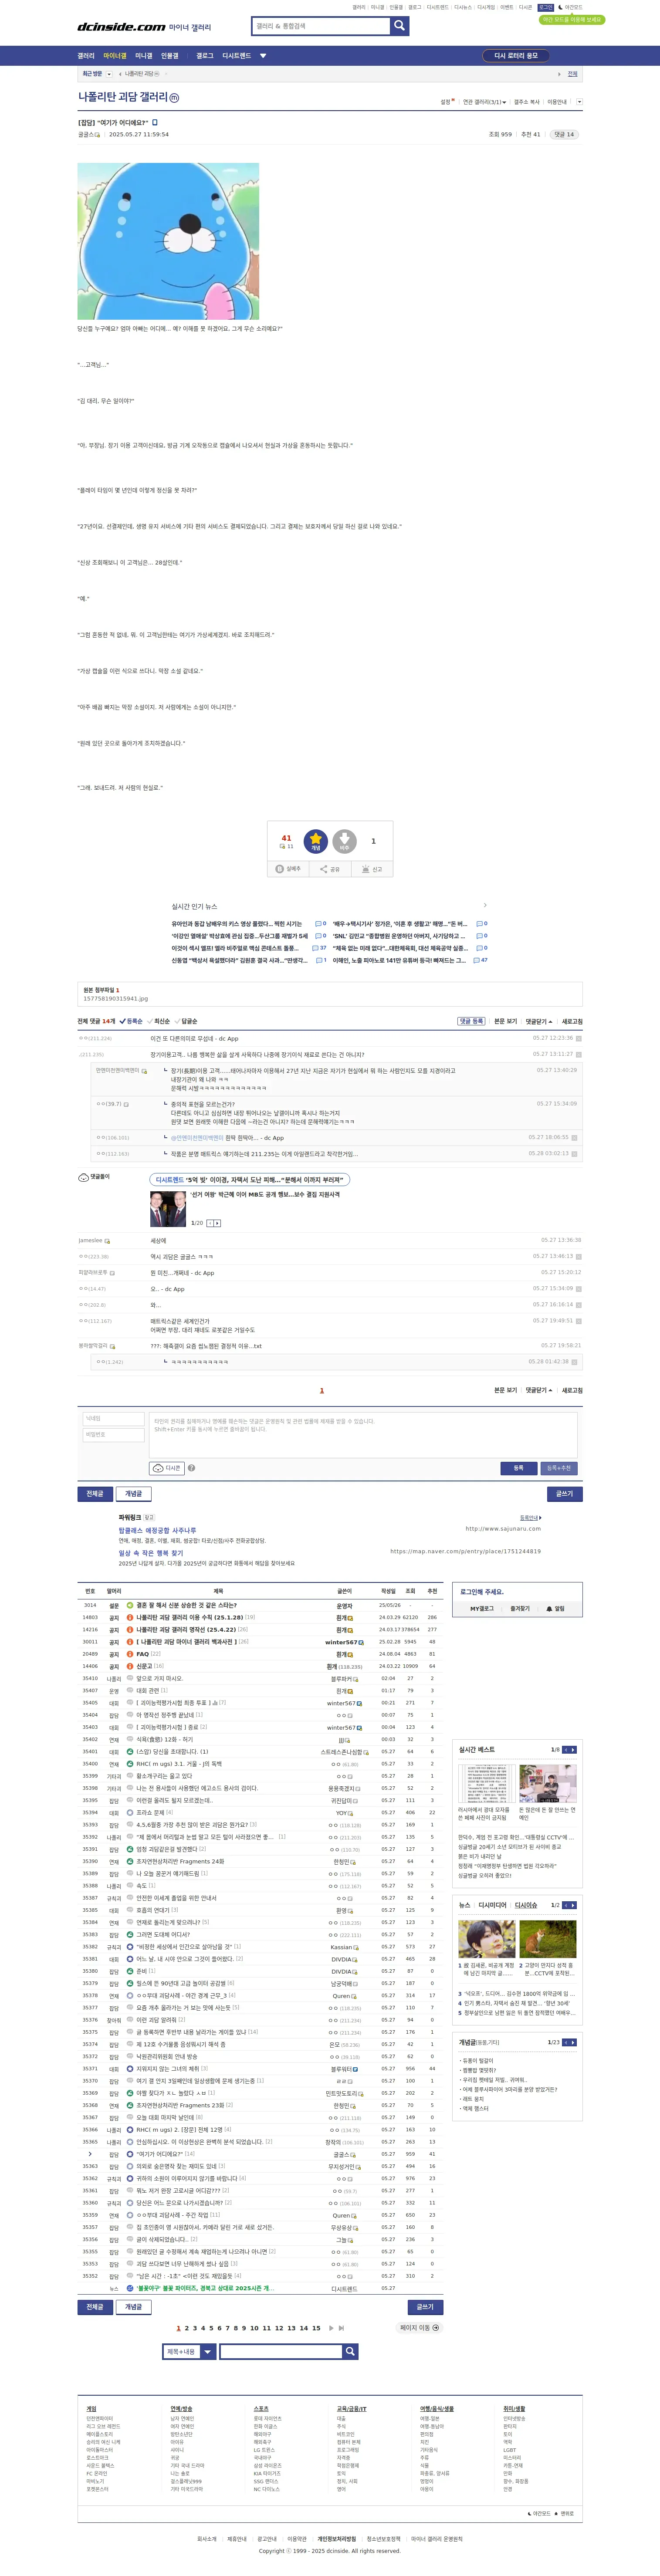This screenshot has width=660, height=2576.
Task: Click the right arrow in recent visit bar
Action: pos(559,74)
